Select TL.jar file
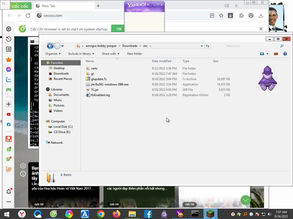Screen dimensions: 293x219 coord(95,89)
